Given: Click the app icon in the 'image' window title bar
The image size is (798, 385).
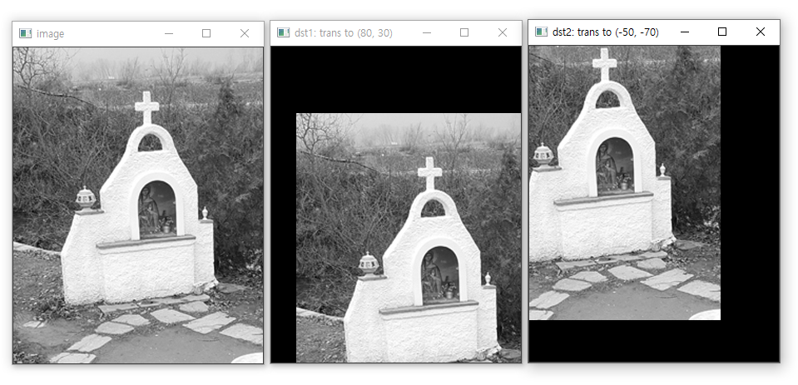Looking at the screenshot, I should tap(26, 33).
